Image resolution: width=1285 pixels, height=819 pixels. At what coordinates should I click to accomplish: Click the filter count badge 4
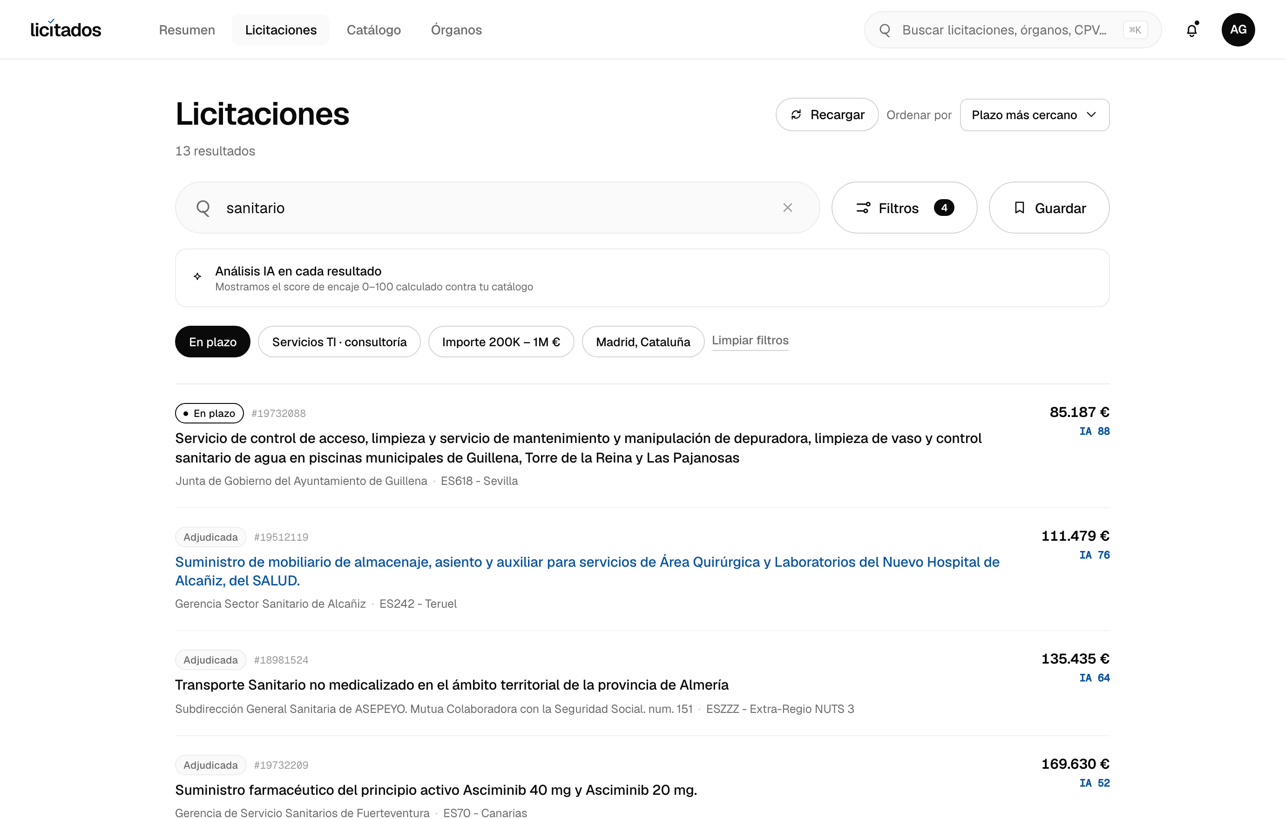pyautogui.click(x=943, y=208)
